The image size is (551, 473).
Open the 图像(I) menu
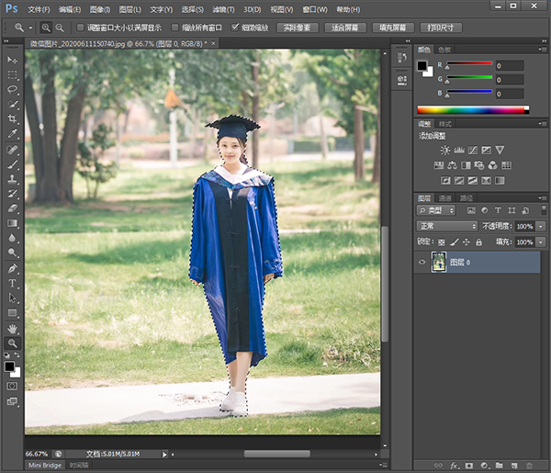click(x=100, y=9)
